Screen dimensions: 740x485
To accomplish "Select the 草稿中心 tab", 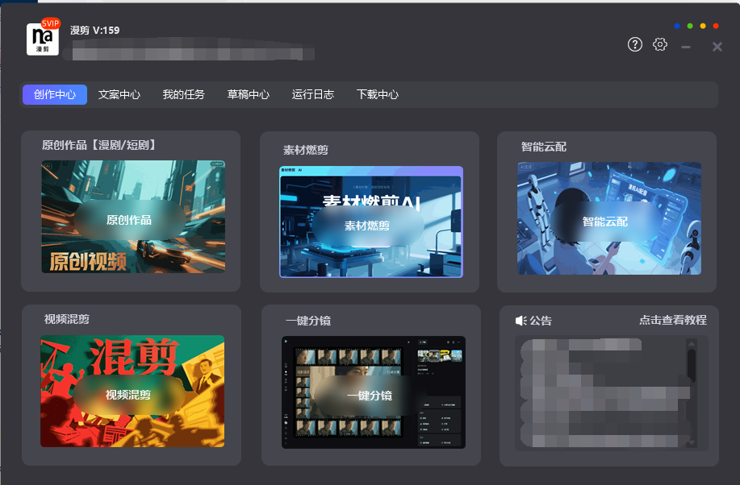I will [x=249, y=94].
